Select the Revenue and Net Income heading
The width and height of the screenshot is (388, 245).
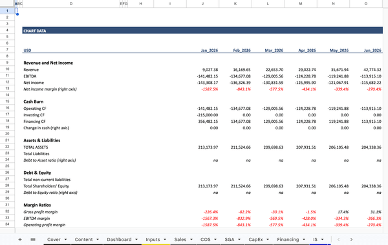point(48,63)
